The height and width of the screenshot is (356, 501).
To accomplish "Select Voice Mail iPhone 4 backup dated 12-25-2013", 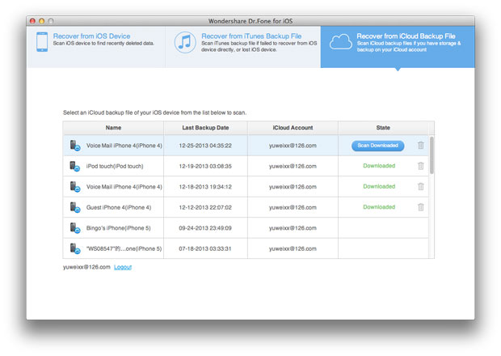I will pyautogui.click(x=124, y=146).
